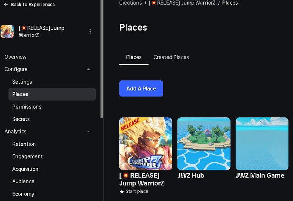Open the JWZ Main Game thumbnail
Screen dimensions: 293x201
point(262,144)
